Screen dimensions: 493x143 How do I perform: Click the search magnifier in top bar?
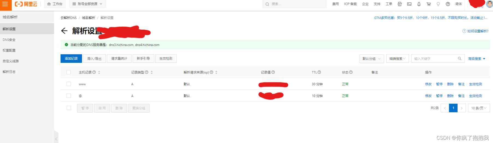coord(267,4)
